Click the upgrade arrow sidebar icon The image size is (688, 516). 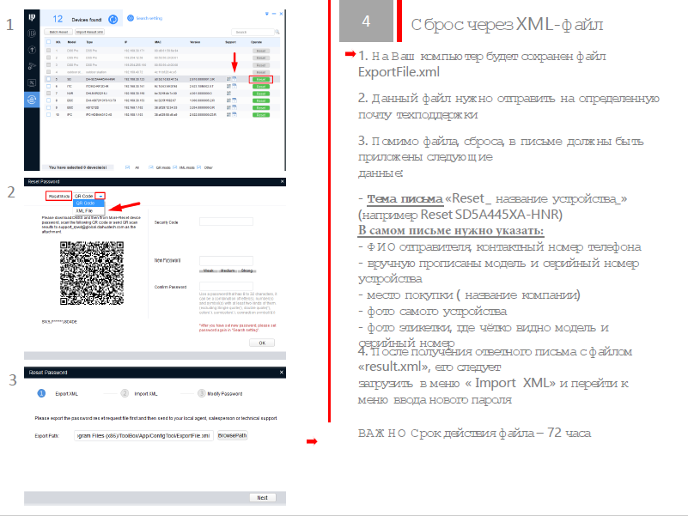tap(32, 51)
